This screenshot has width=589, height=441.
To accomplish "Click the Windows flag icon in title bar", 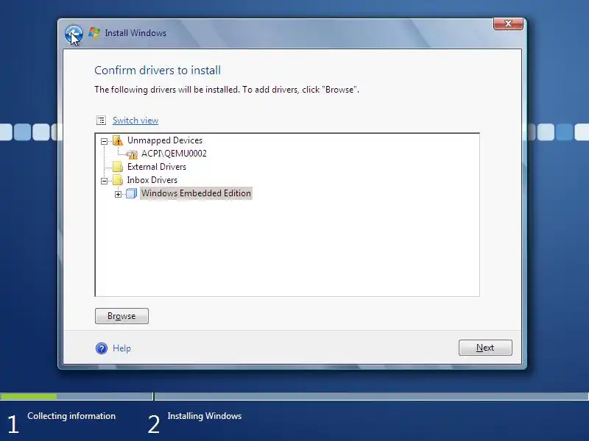I will tap(94, 33).
